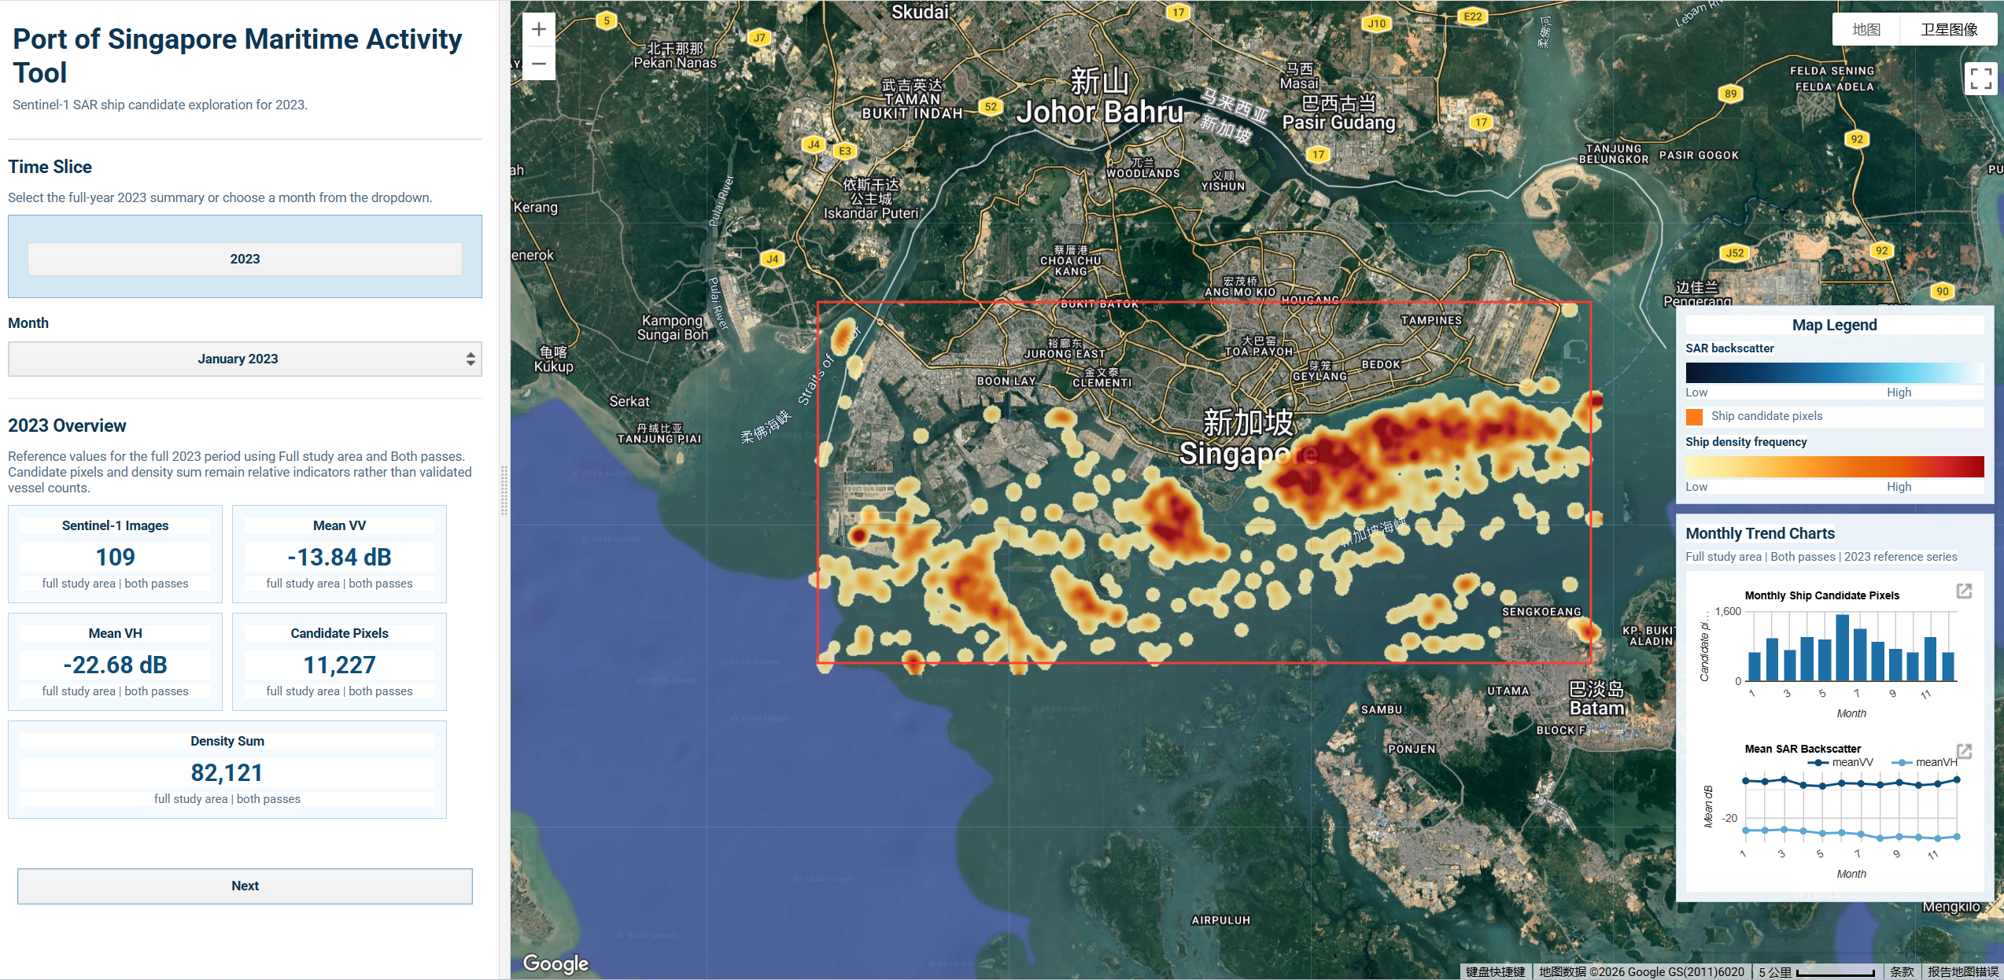Toggle fullscreen map view
Image resolution: width=2004 pixels, height=980 pixels.
pyautogui.click(x=1980, y=79)
